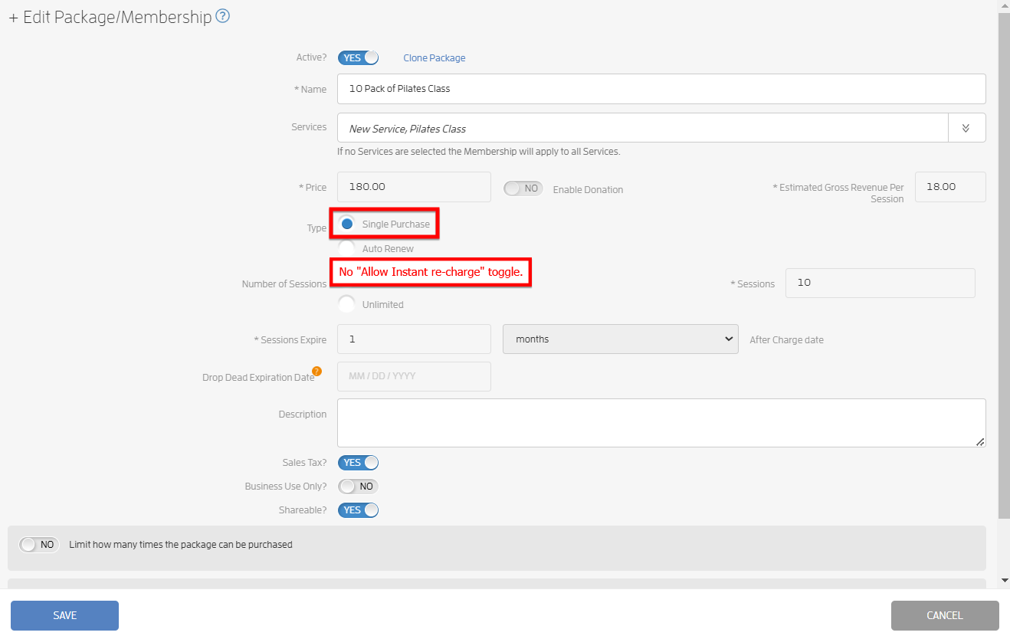This screenshot has width=1010, height=639.
Task: Click the orange Drop Dead Expiration help icon
Action: (316, 372)
